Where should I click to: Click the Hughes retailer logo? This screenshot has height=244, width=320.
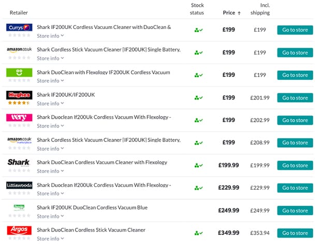pos(19,95)
